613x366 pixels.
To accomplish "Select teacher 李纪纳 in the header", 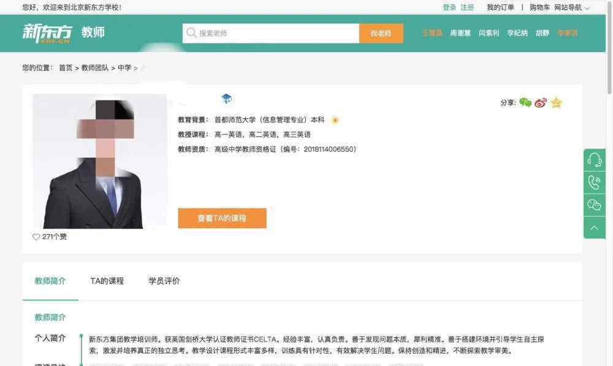I will click(517, 33).
